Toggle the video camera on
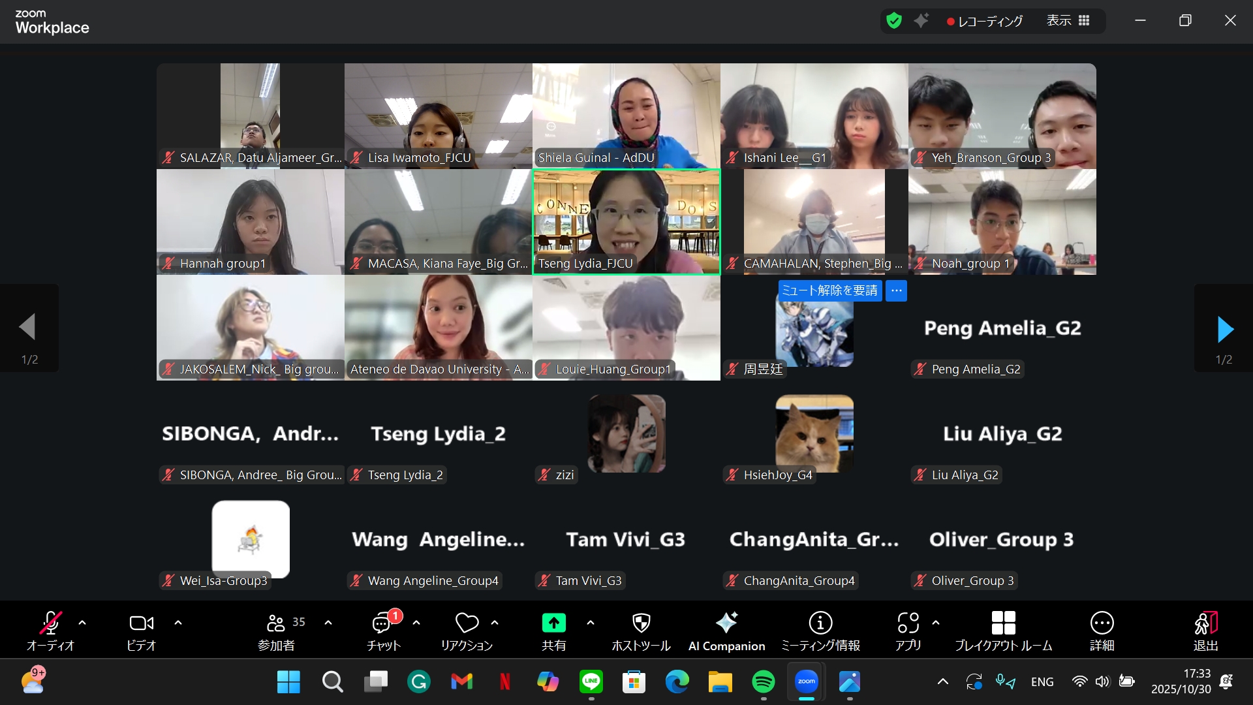Viewport: 1253px width, 705px height. coord(141,624)
